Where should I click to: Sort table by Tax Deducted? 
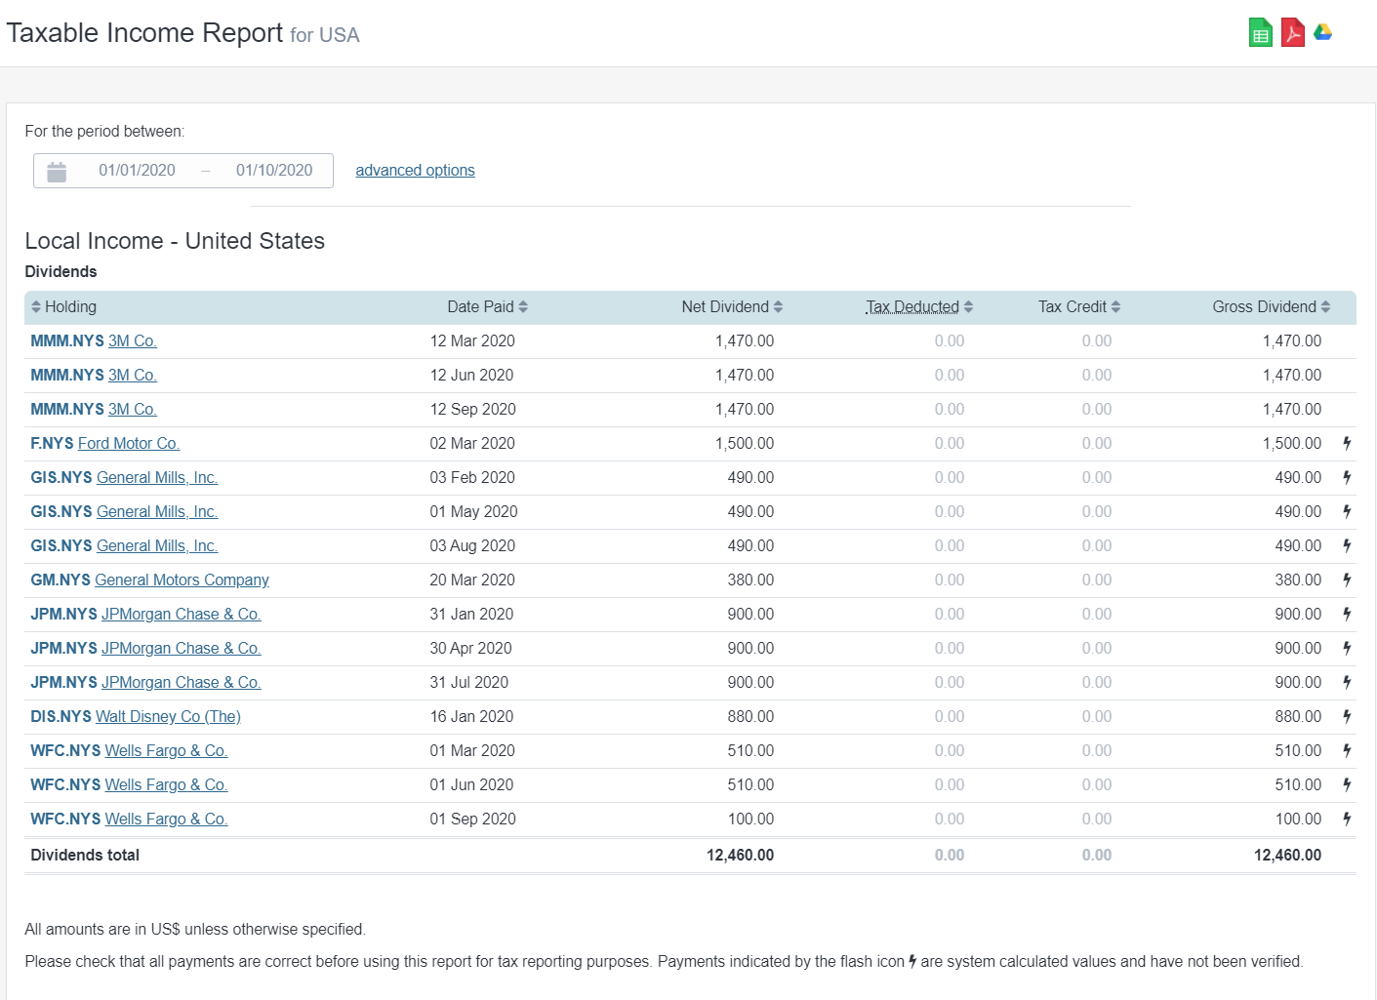(919, 306)
